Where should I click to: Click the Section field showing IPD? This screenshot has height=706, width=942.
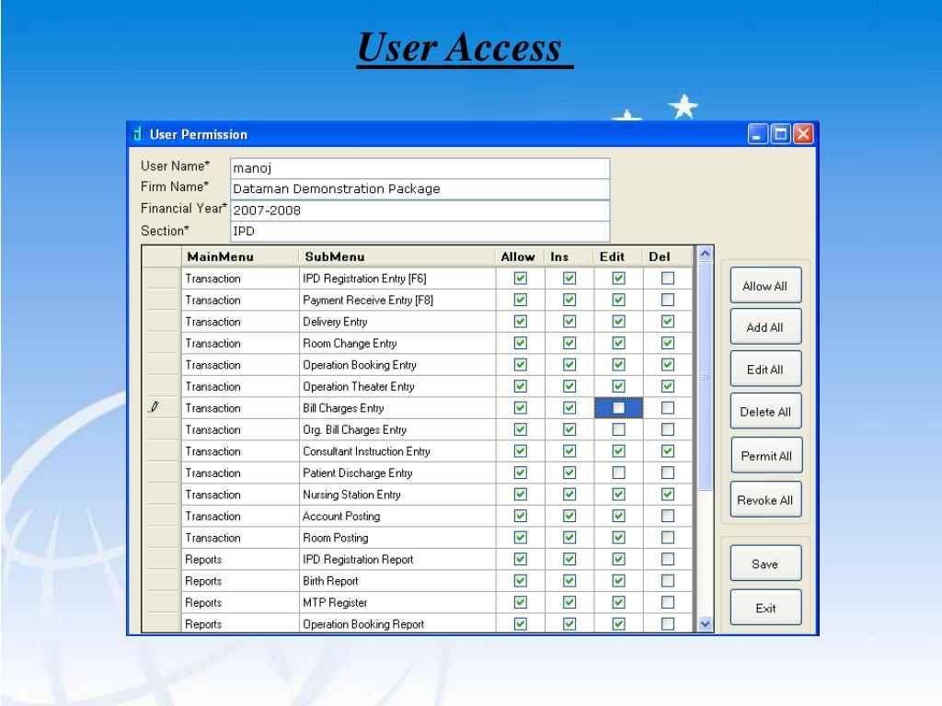point(419,231)
